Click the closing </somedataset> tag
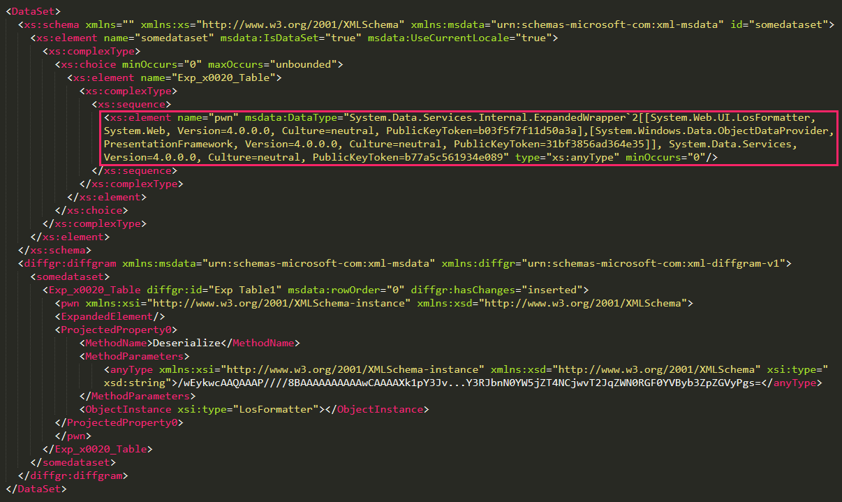This screenshot has width=842, height=502. 73,462
